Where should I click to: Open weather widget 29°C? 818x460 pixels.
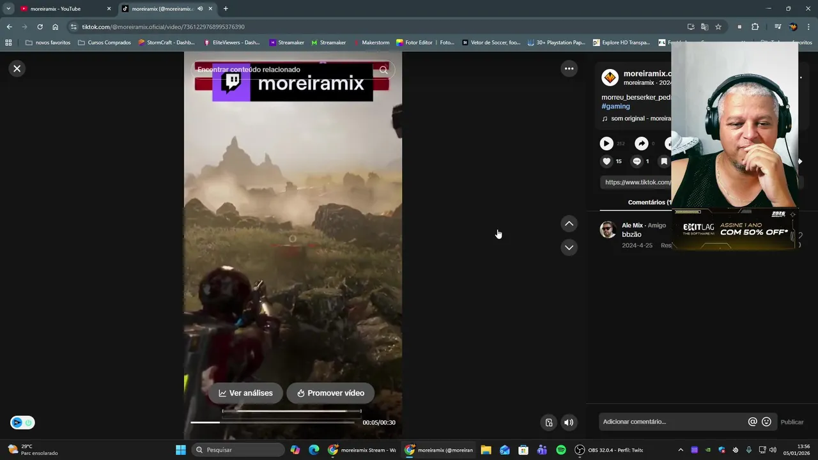32,450
